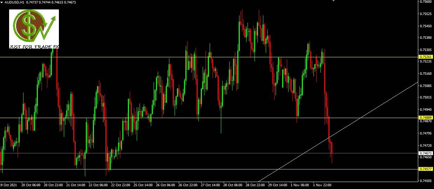Click the 0.75160 price scale label
Image resolution: width=434 pixels, height=189 pixels.
426,74
